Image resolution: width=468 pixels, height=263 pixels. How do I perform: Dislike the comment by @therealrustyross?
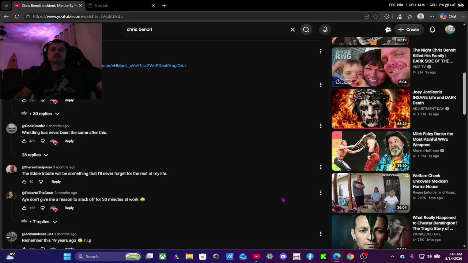click(x=41, y=182)
